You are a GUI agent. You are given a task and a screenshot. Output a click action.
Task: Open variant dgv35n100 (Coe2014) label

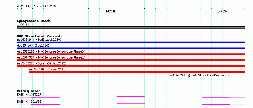[x=33, y=46]
